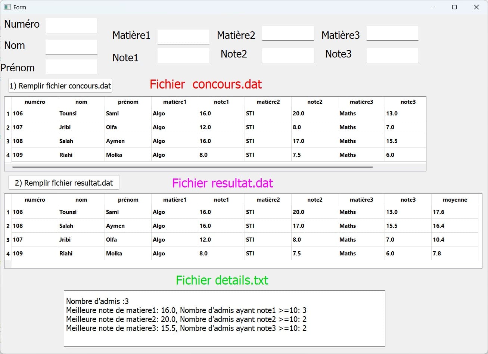Click the Note1 input field
488x354 pixels.
pos(183,56)
